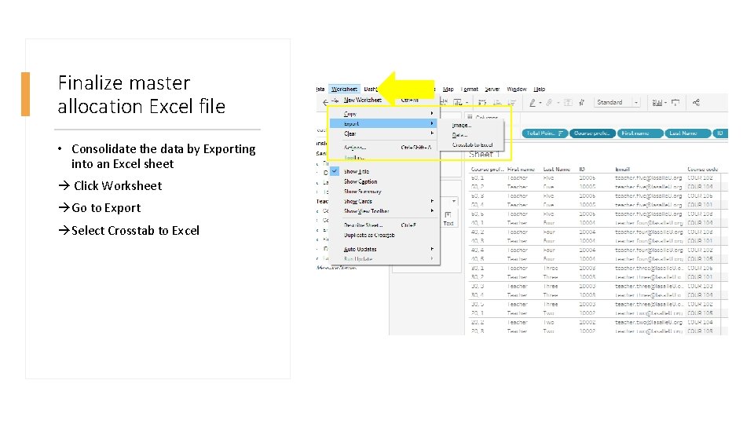
Task: Click the First name pill
Action: point(640,133)
